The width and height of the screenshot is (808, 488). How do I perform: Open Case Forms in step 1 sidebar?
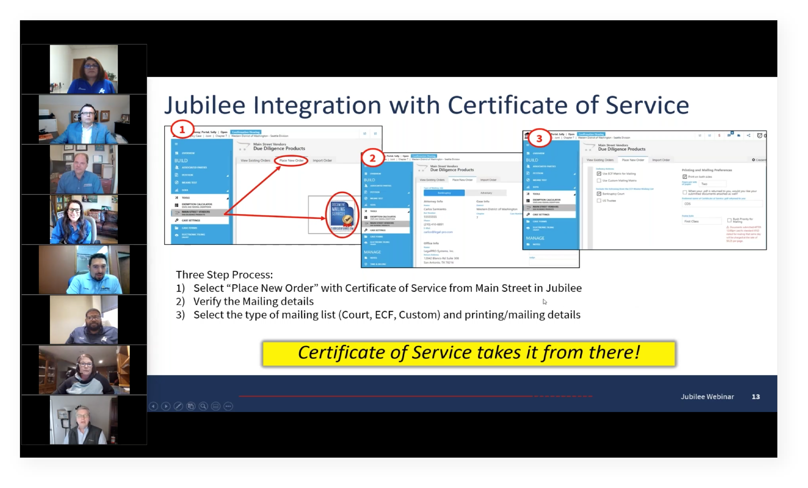[189, 228]
